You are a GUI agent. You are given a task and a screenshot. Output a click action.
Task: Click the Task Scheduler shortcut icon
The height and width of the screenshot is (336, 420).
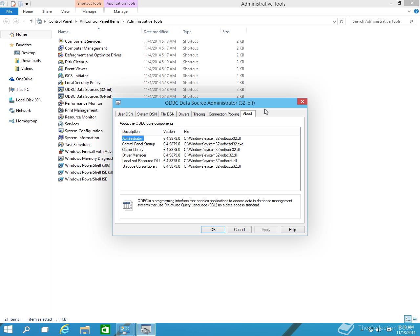(61, 144)
